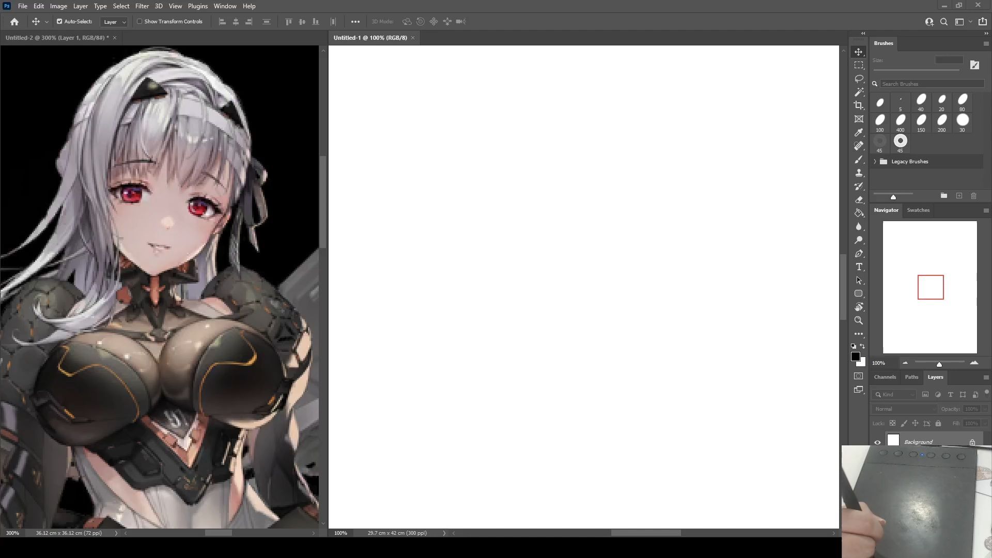Click the foreground color swatch
This screenshot has height=558, width=992.
pos(856,357)
